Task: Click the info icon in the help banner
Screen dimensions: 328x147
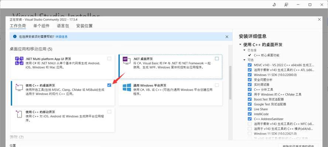Action: coord(15,36)
